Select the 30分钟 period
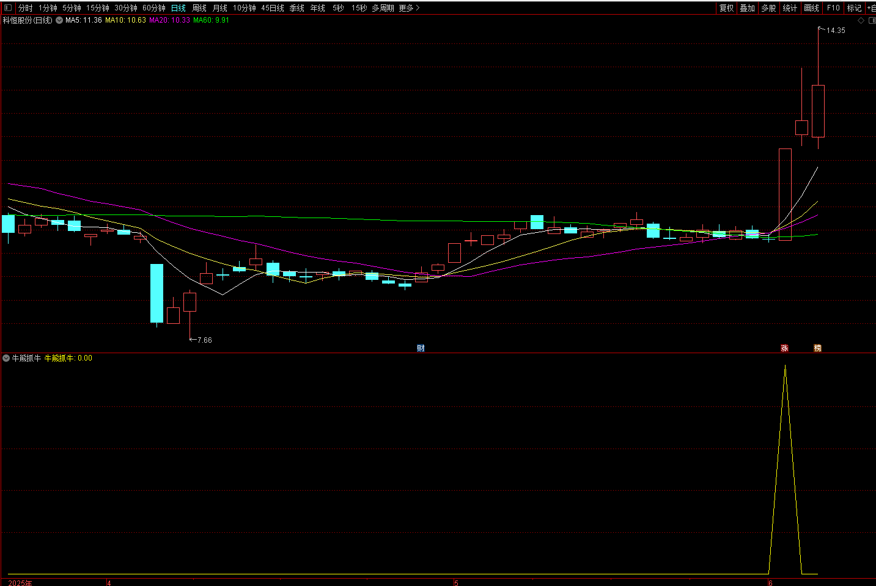The height and width of the screenshot is (586, 876). coord(125,8)
